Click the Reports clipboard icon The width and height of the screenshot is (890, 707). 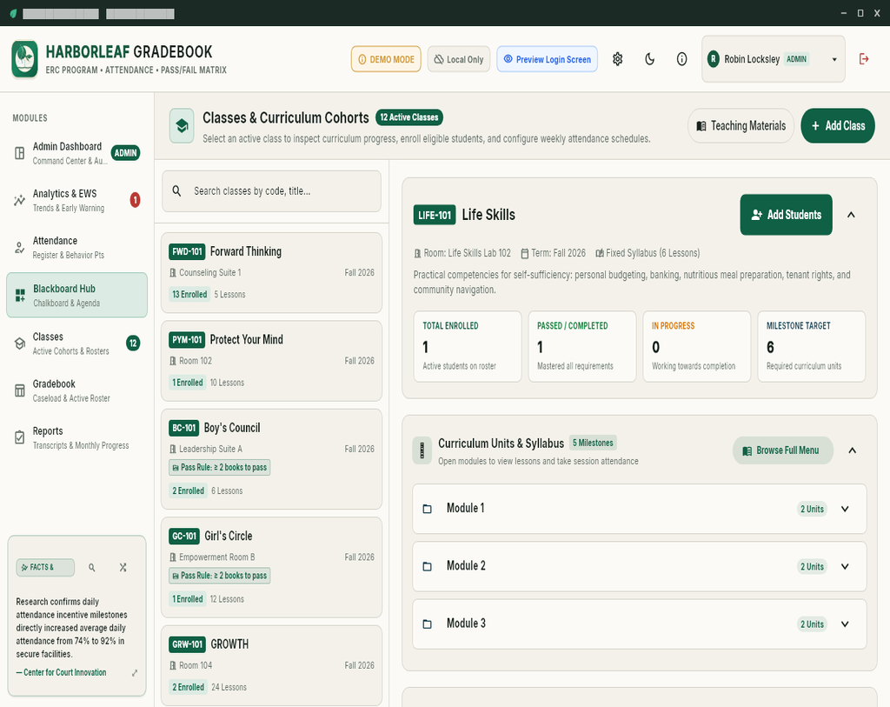tap(20, 437)
